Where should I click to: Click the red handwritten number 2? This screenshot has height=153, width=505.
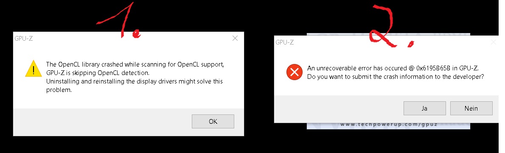click(x=390, y=27)
